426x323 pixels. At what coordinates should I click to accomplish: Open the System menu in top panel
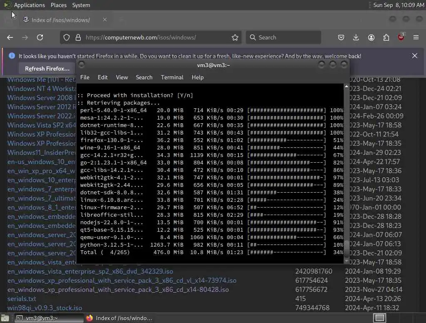coord(81,5)
